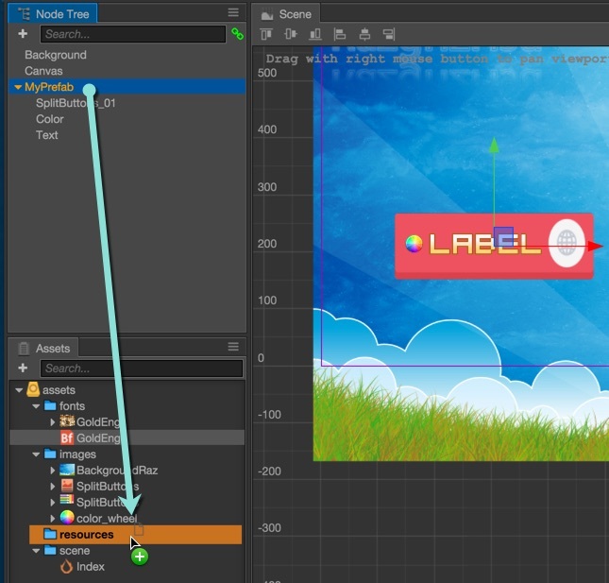The width and height of the screenshot is (609, 583).
Task: Click the images folder icon
Action: click(50, 454)
